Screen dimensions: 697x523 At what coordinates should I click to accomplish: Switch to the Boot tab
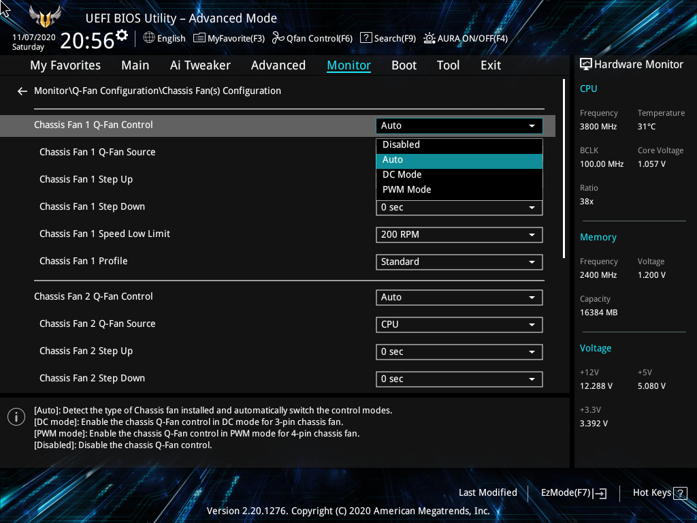(x=404, y=65)
